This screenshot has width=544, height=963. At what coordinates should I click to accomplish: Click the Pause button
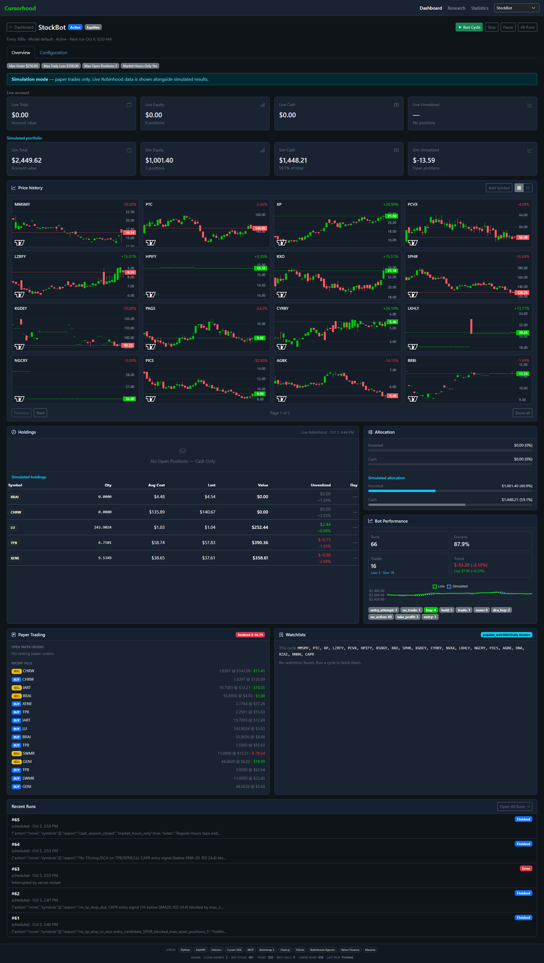508,27
